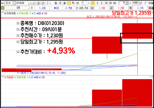Expand the 주식 market type dropdown

click(x=14, y=3)
